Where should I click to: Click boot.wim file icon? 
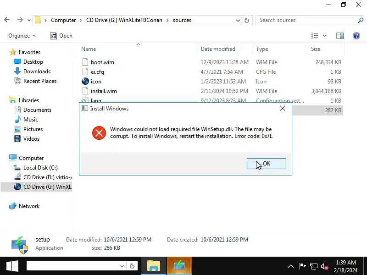pyautogui.click(x=85, y=62)
